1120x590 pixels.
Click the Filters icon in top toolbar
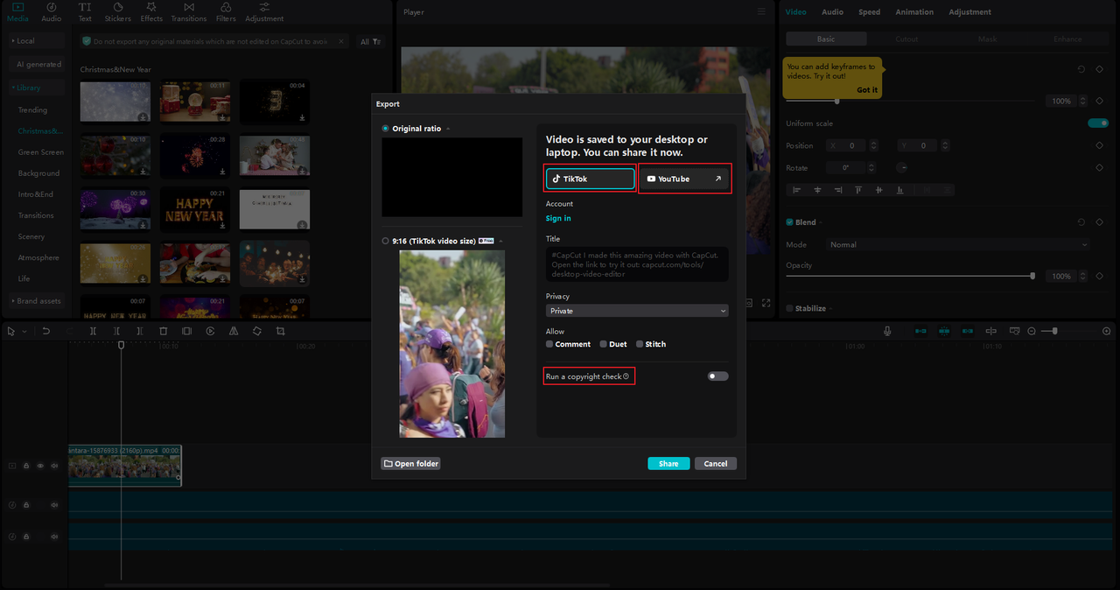[x=226, y=12]
